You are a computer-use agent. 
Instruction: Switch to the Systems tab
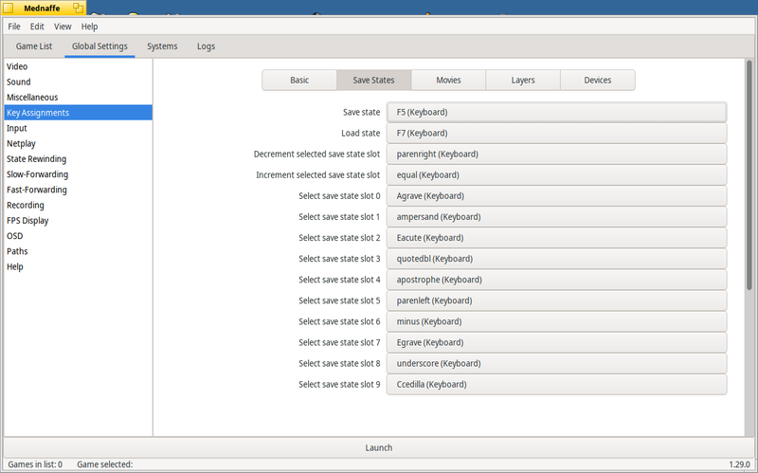(162, 46)
